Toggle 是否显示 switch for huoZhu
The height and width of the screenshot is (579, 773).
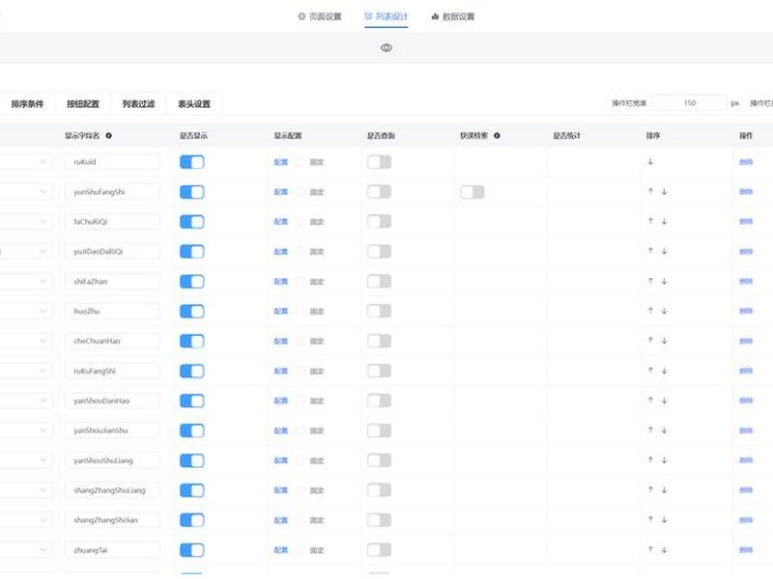pos(191,311)
